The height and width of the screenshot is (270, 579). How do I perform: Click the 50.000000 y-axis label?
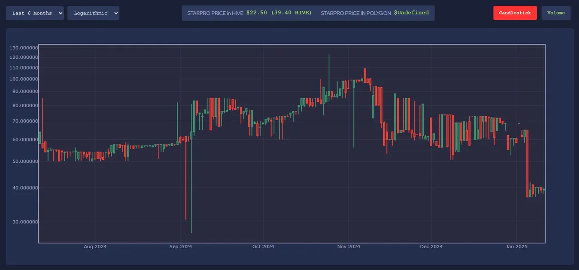pos(25,161)
